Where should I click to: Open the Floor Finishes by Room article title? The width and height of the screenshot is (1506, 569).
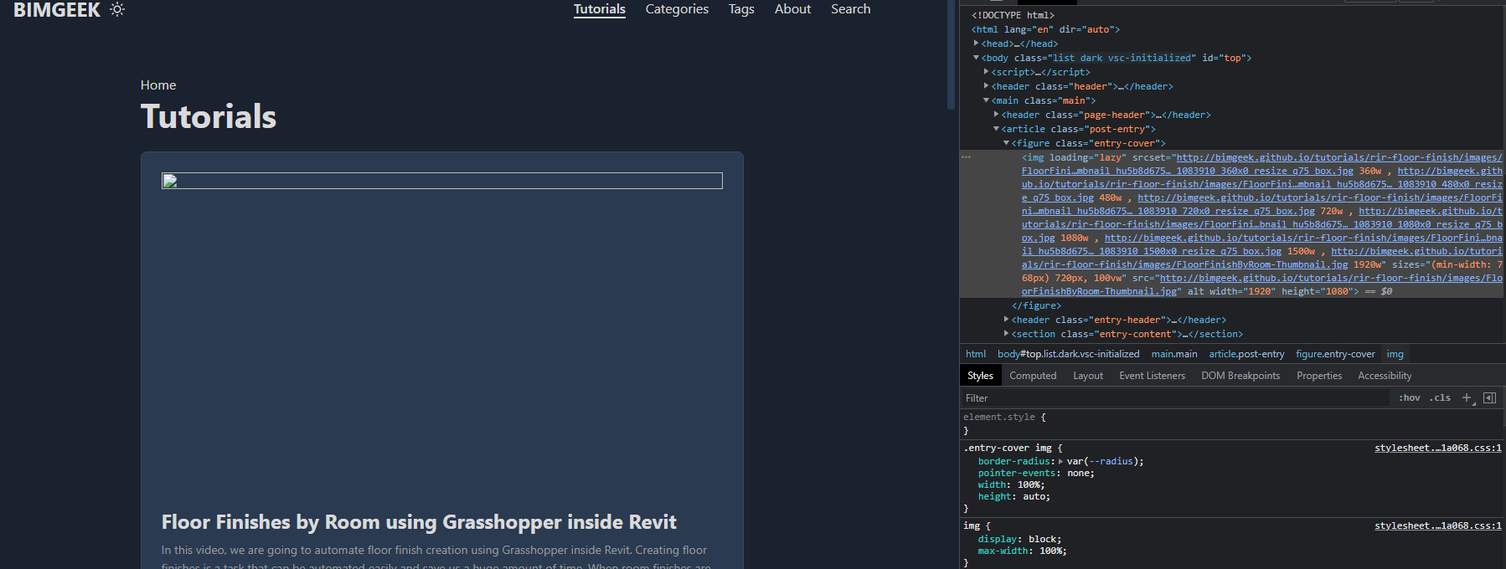click(419, 522)
